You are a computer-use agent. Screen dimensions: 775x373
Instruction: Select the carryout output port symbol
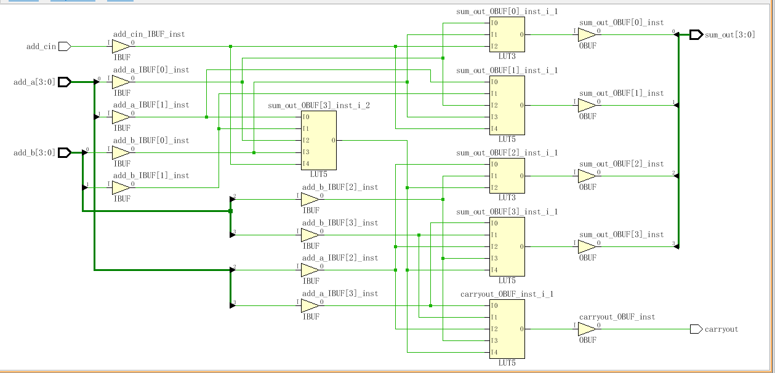click(696, 329)
